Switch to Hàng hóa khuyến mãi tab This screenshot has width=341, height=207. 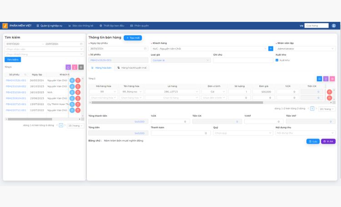132,67
